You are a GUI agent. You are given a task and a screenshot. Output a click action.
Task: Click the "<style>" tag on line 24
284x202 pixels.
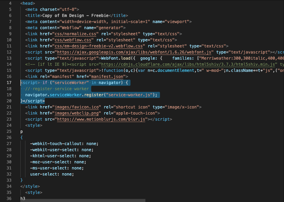[34, 125]
